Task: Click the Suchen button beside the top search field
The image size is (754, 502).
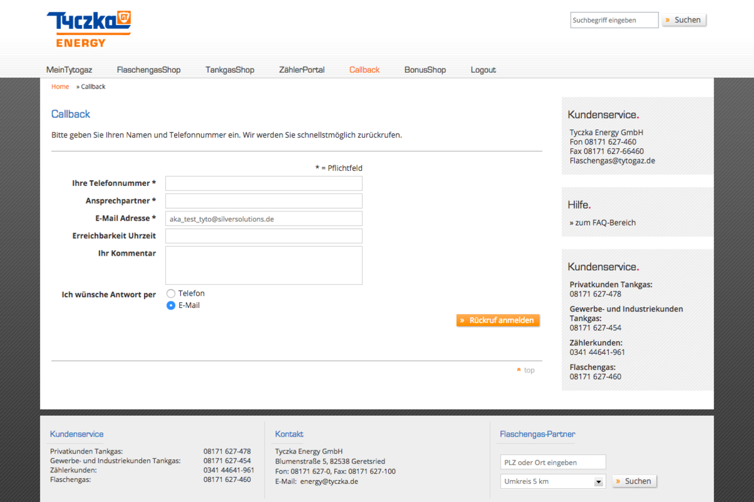Action: [684, 20]
